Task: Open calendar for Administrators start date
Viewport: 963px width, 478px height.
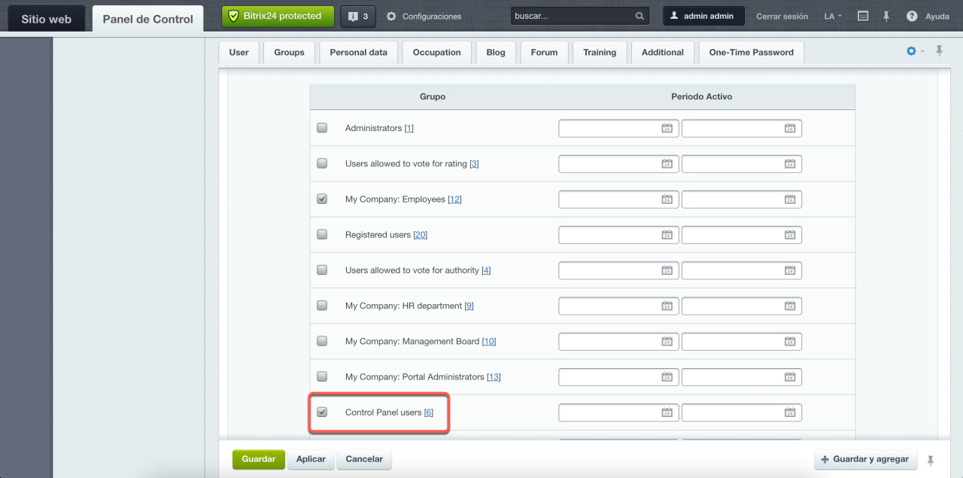Action: click(x=667, y=129)
